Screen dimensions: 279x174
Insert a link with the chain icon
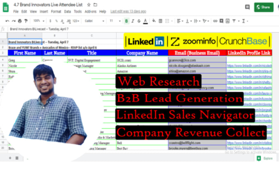pyautogui.click(x=215, y=21)
